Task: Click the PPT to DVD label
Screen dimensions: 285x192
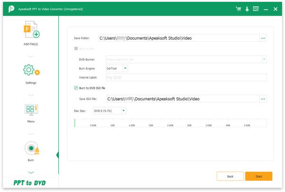Action: pyautogui.click(x=29, y=182)
